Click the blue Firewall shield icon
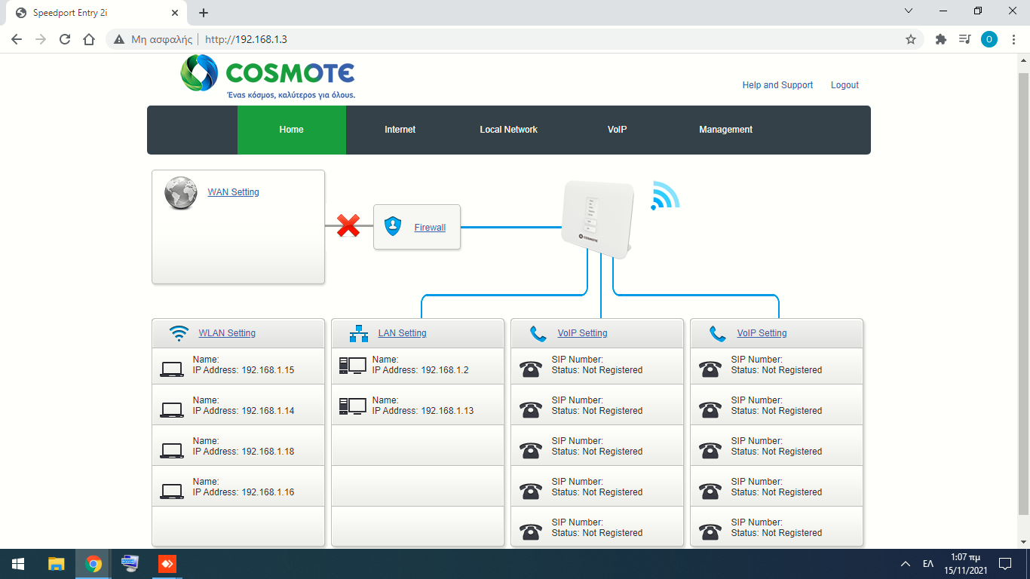 click(393, 226)
